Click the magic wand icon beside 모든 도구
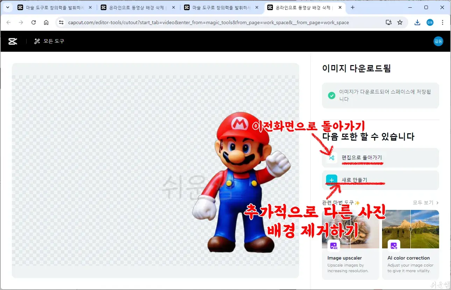 coord(37,41)
